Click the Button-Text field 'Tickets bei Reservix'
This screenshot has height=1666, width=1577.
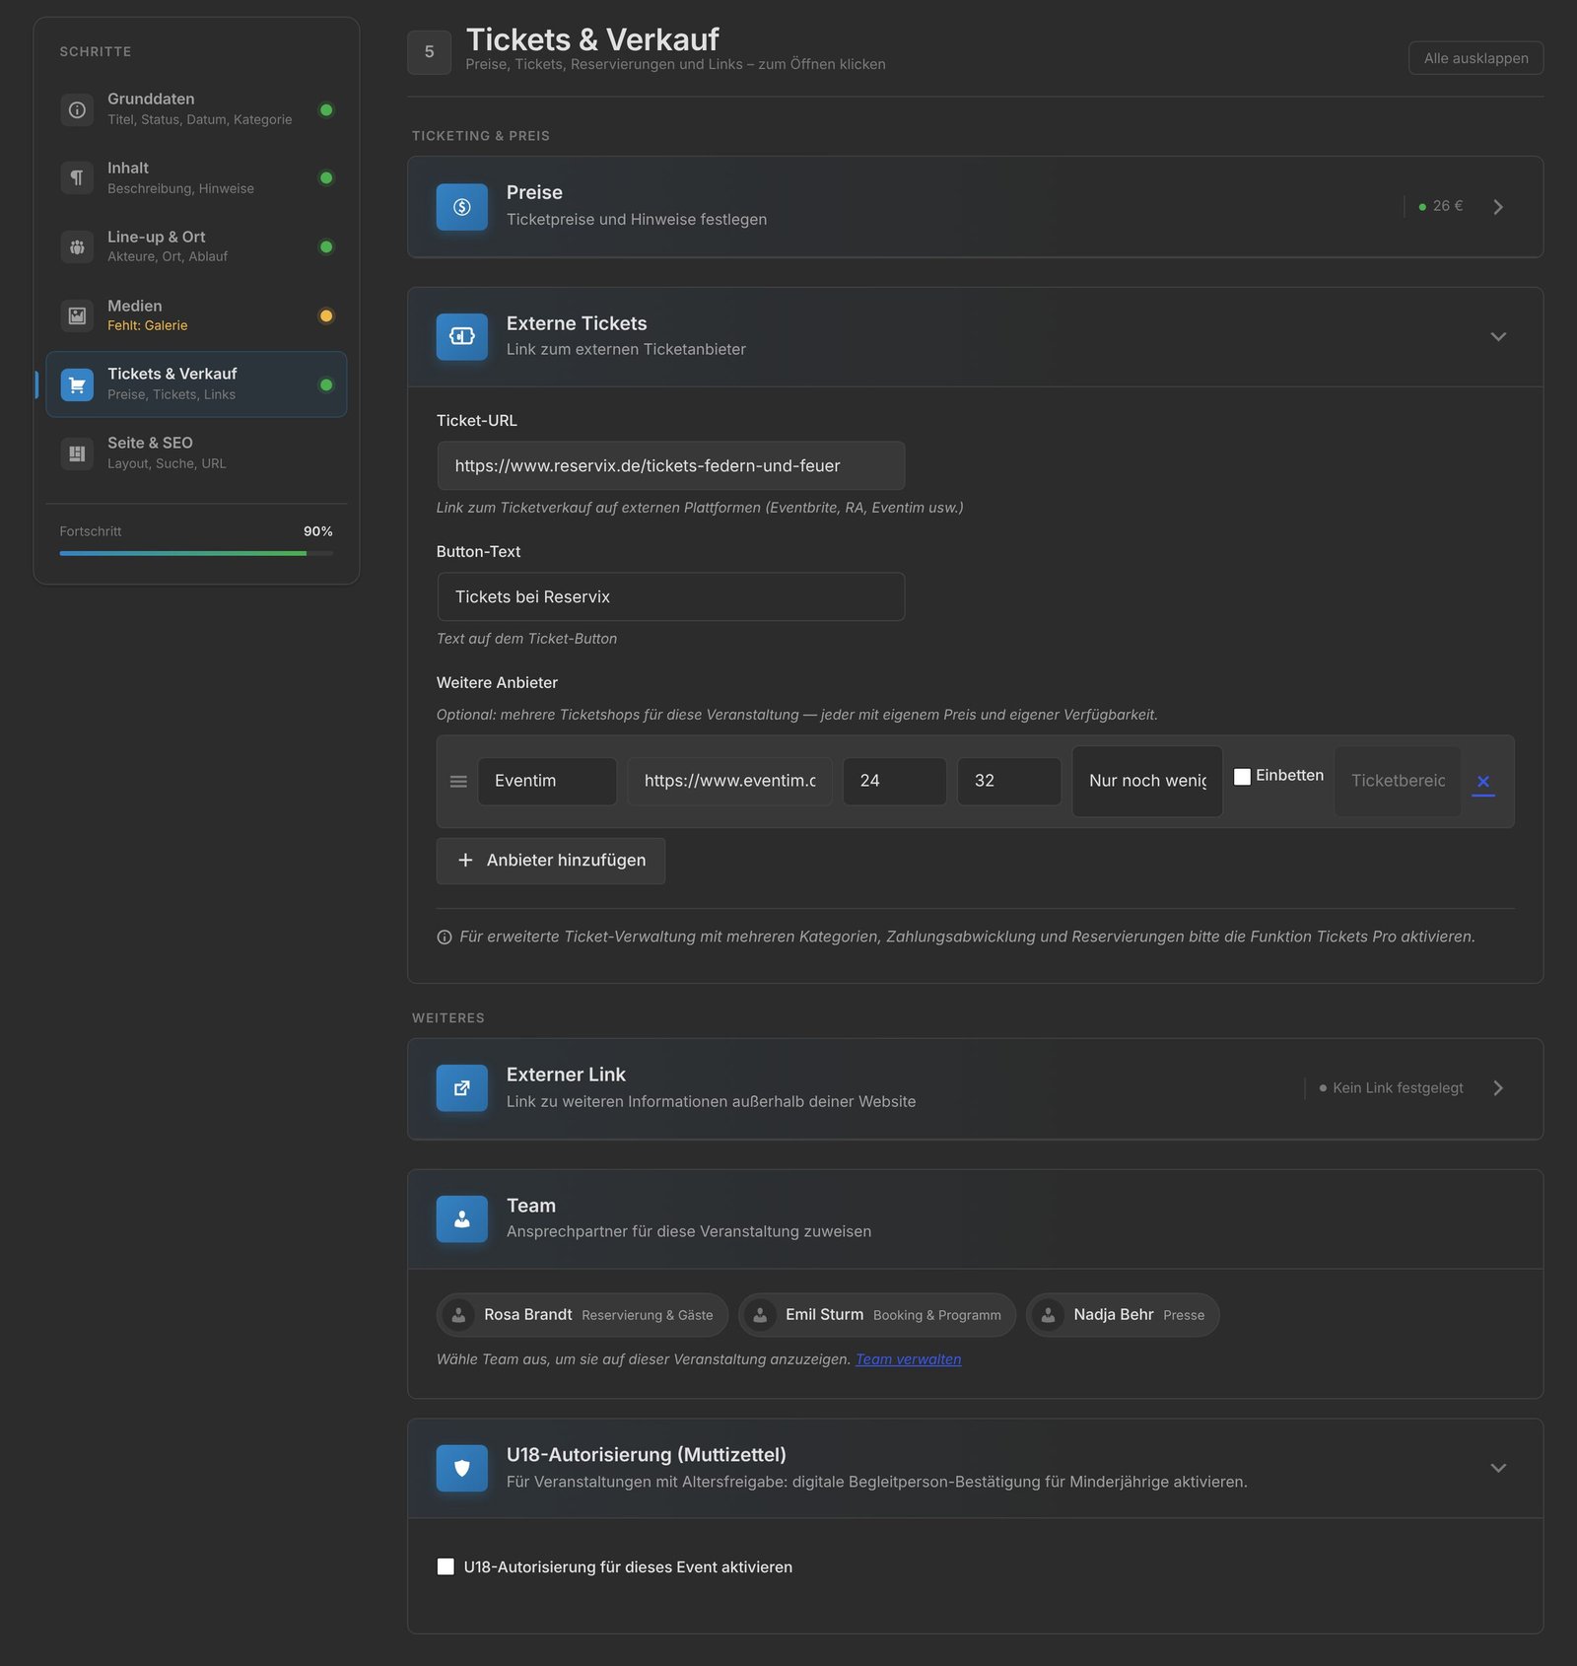(670, 597)
